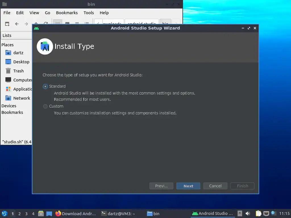Open the start menu icon on taskbar
Viewport: 291px width, 218px height.
point(5,213)
